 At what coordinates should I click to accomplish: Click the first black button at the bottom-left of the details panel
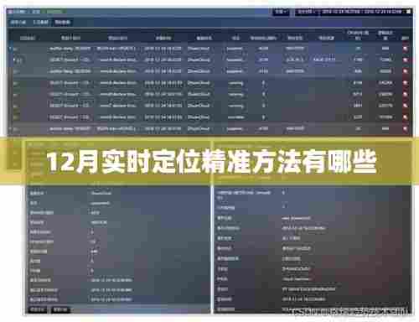tap(38, 309)
